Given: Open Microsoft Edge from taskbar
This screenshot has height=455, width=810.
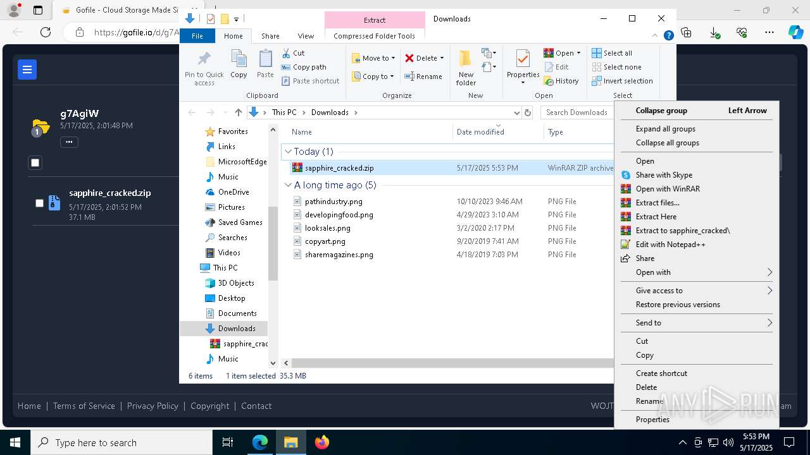Looking at the screenshot, I should tap(260, 442).
